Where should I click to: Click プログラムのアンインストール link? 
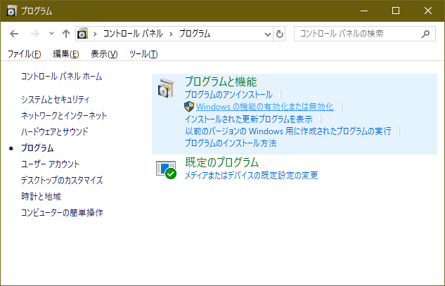coord(228,94)
